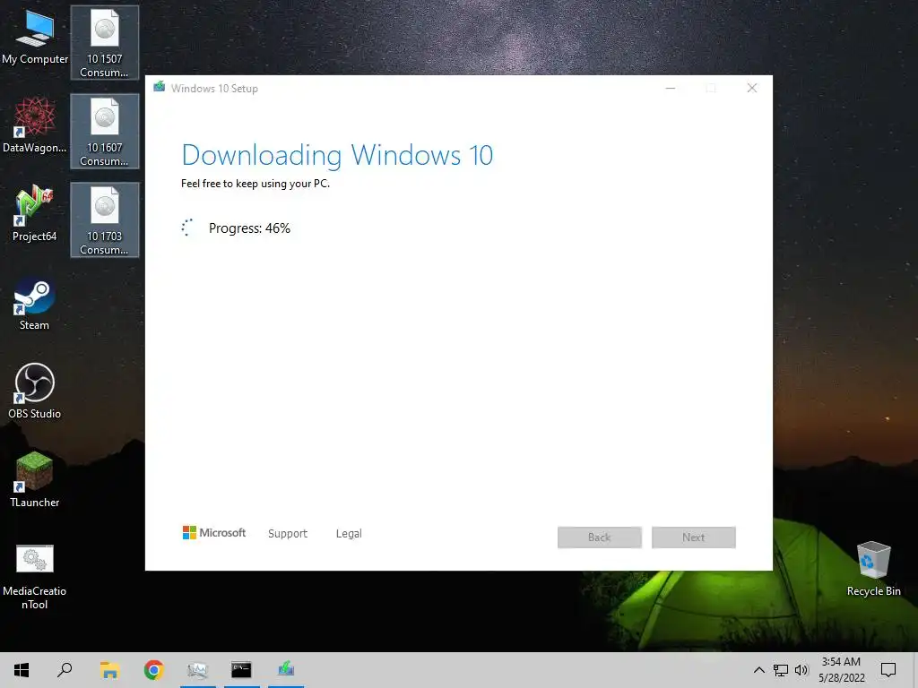Open the Recycle Bin

click(x=873, y=569)
